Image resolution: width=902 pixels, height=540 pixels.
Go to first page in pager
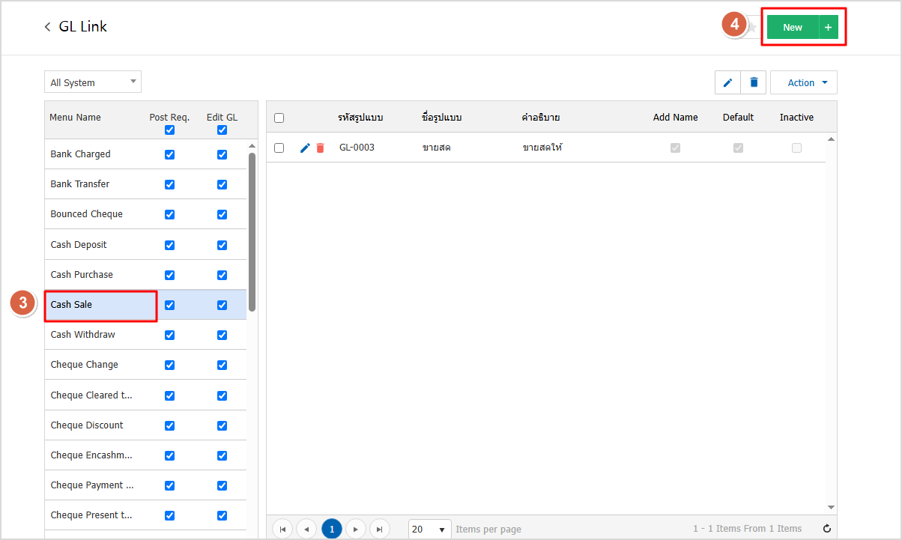coord(282,530)
